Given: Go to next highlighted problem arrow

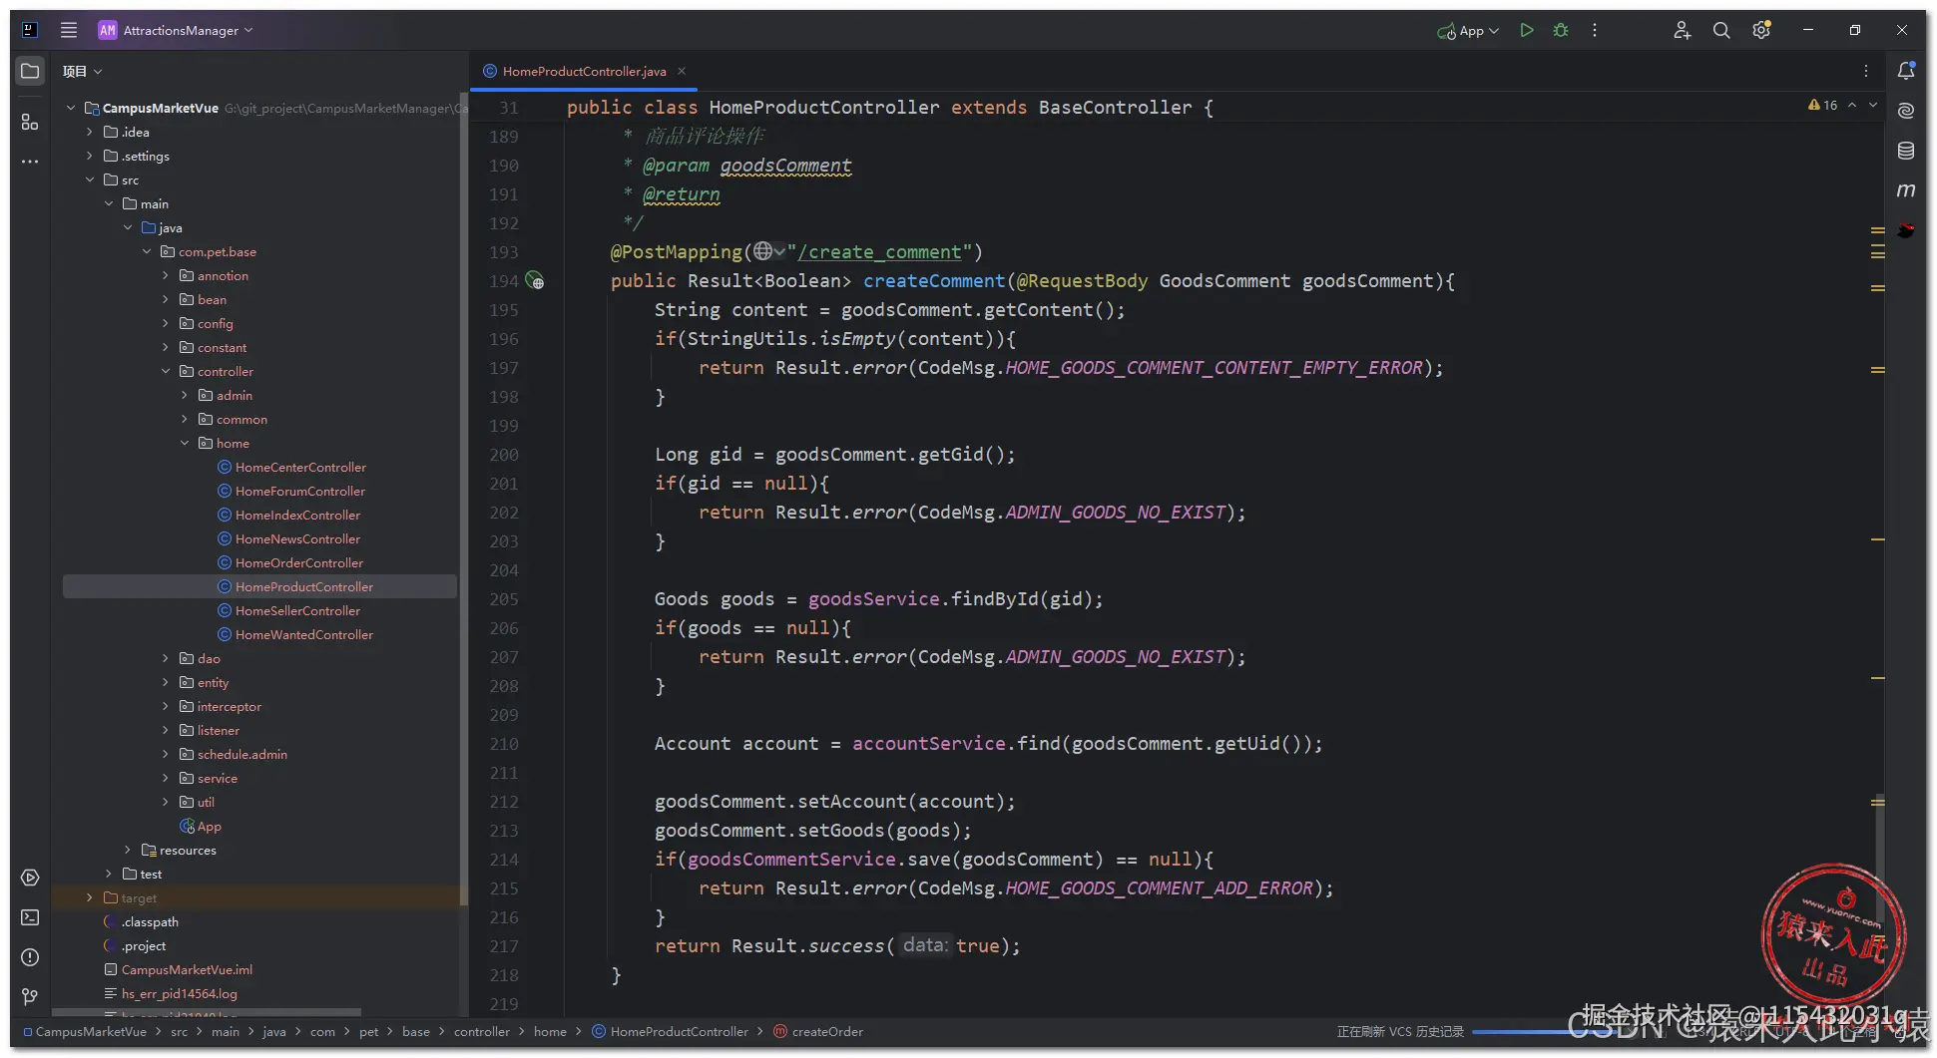Looking at the screenshot, I should [x=1873, y=105].
